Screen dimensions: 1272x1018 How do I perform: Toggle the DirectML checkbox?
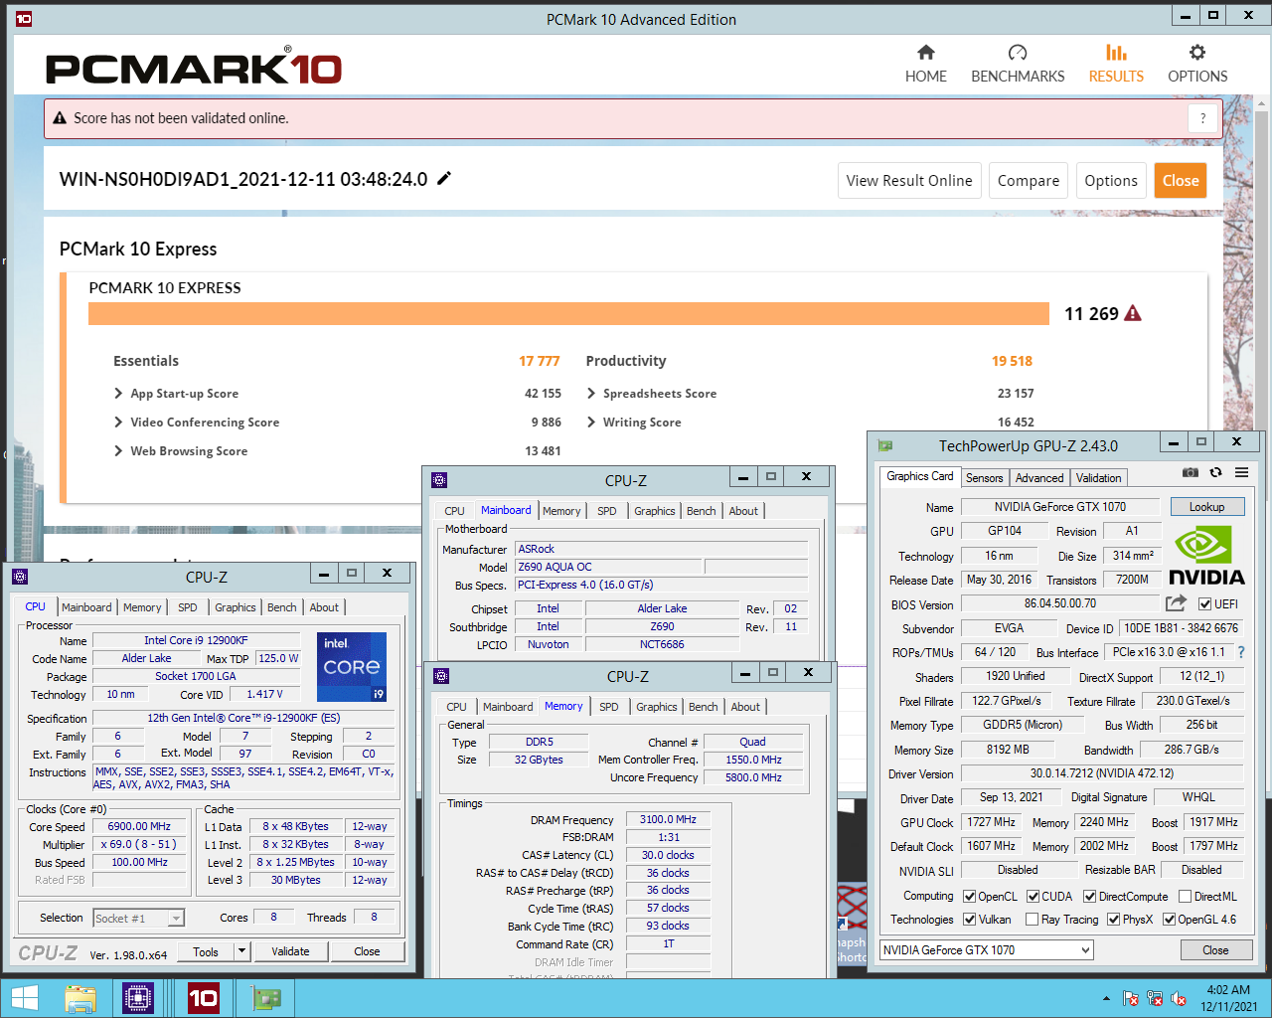[1186, 897]
